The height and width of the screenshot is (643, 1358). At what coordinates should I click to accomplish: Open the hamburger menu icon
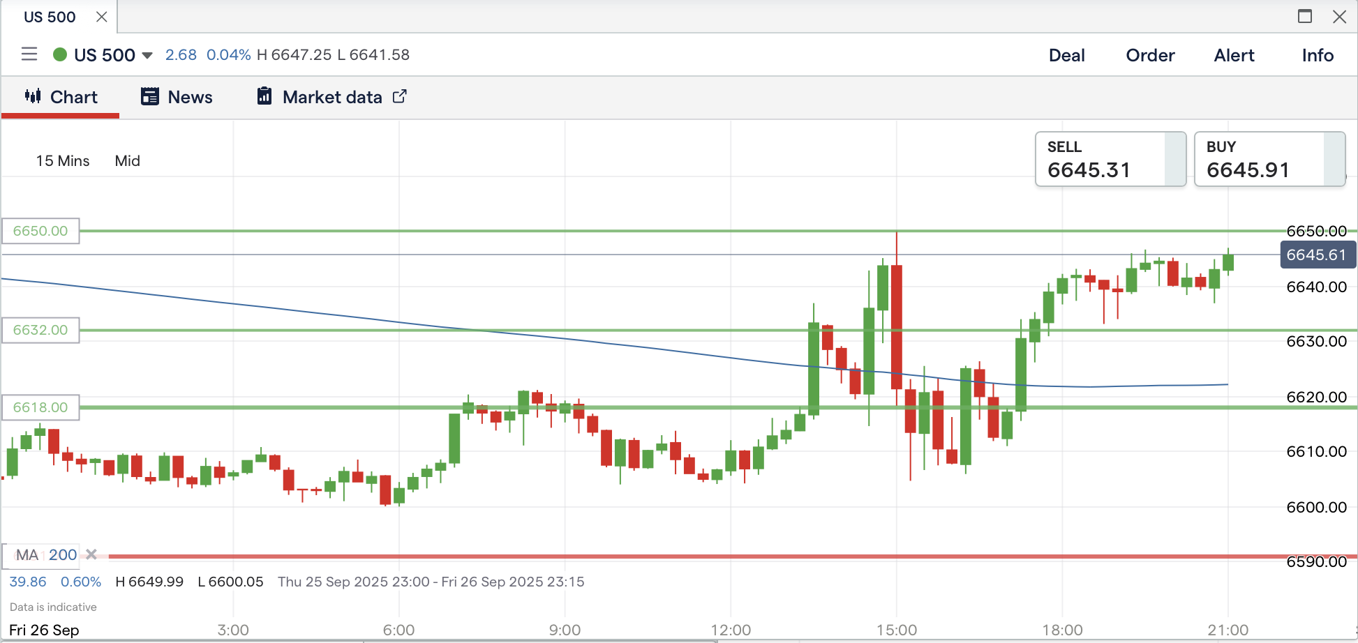point(29,54)
